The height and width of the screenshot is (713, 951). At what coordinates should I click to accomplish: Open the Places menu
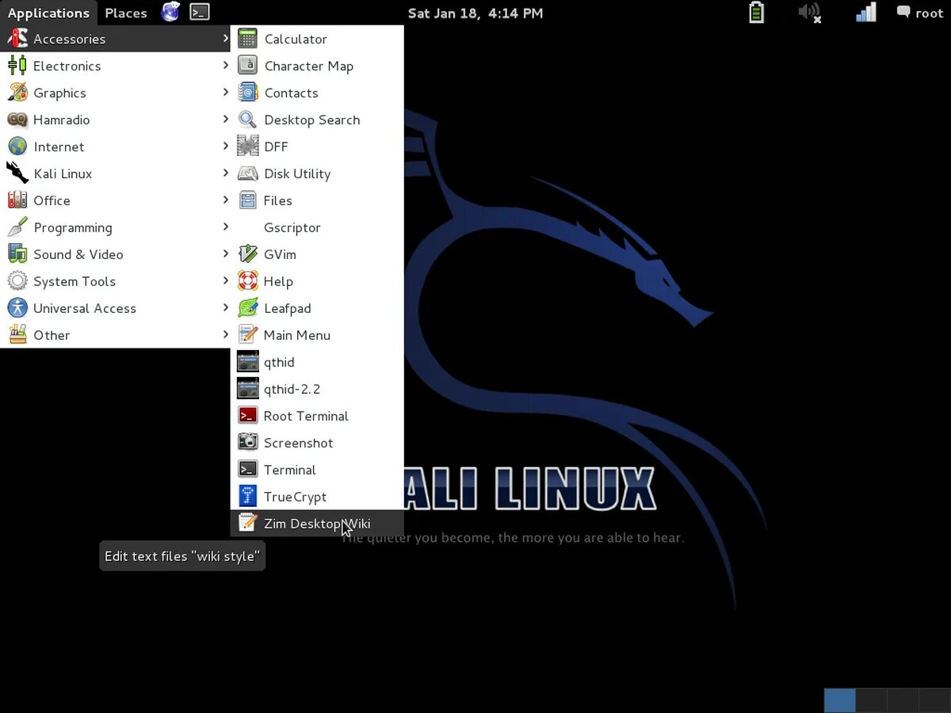point(126,13)
